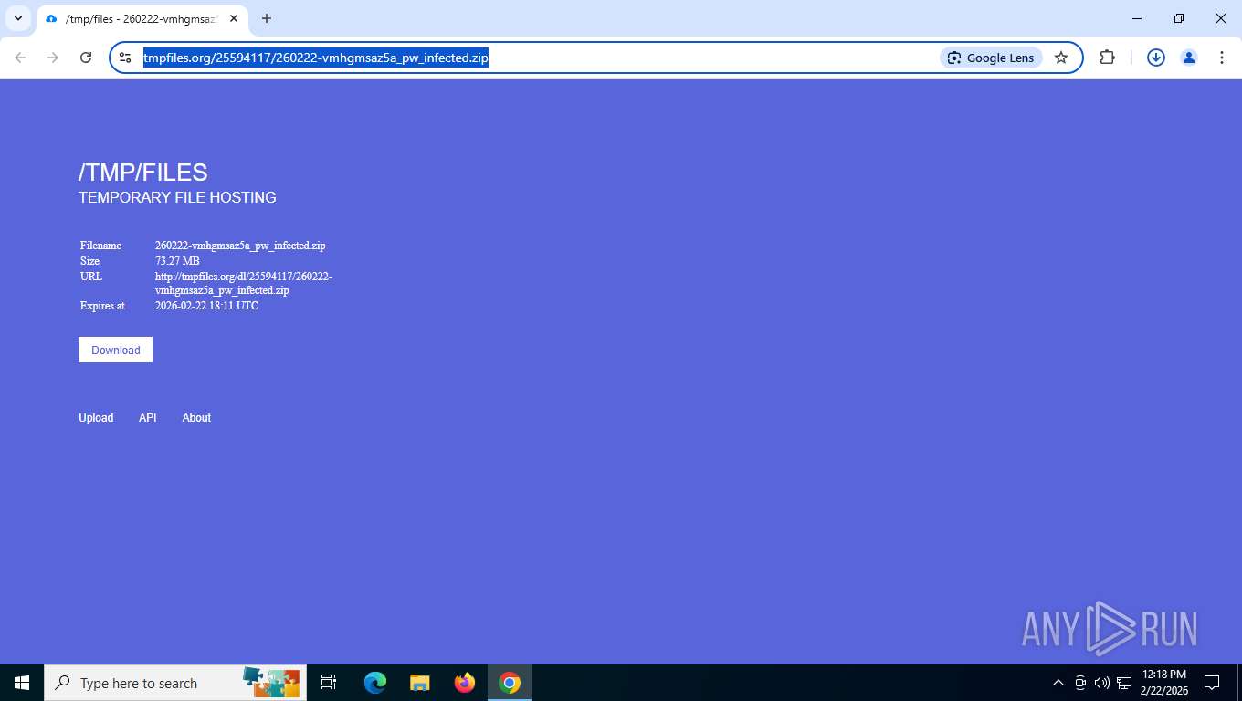
Task: Open the notification center icon
Action: click(x=1212, y=683)
